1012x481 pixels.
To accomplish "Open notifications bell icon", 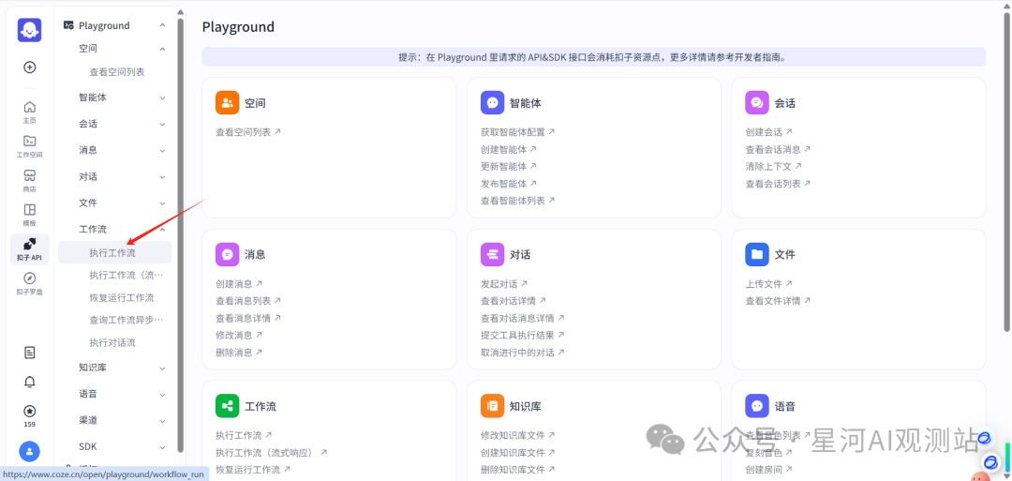I will pos(30,382).
